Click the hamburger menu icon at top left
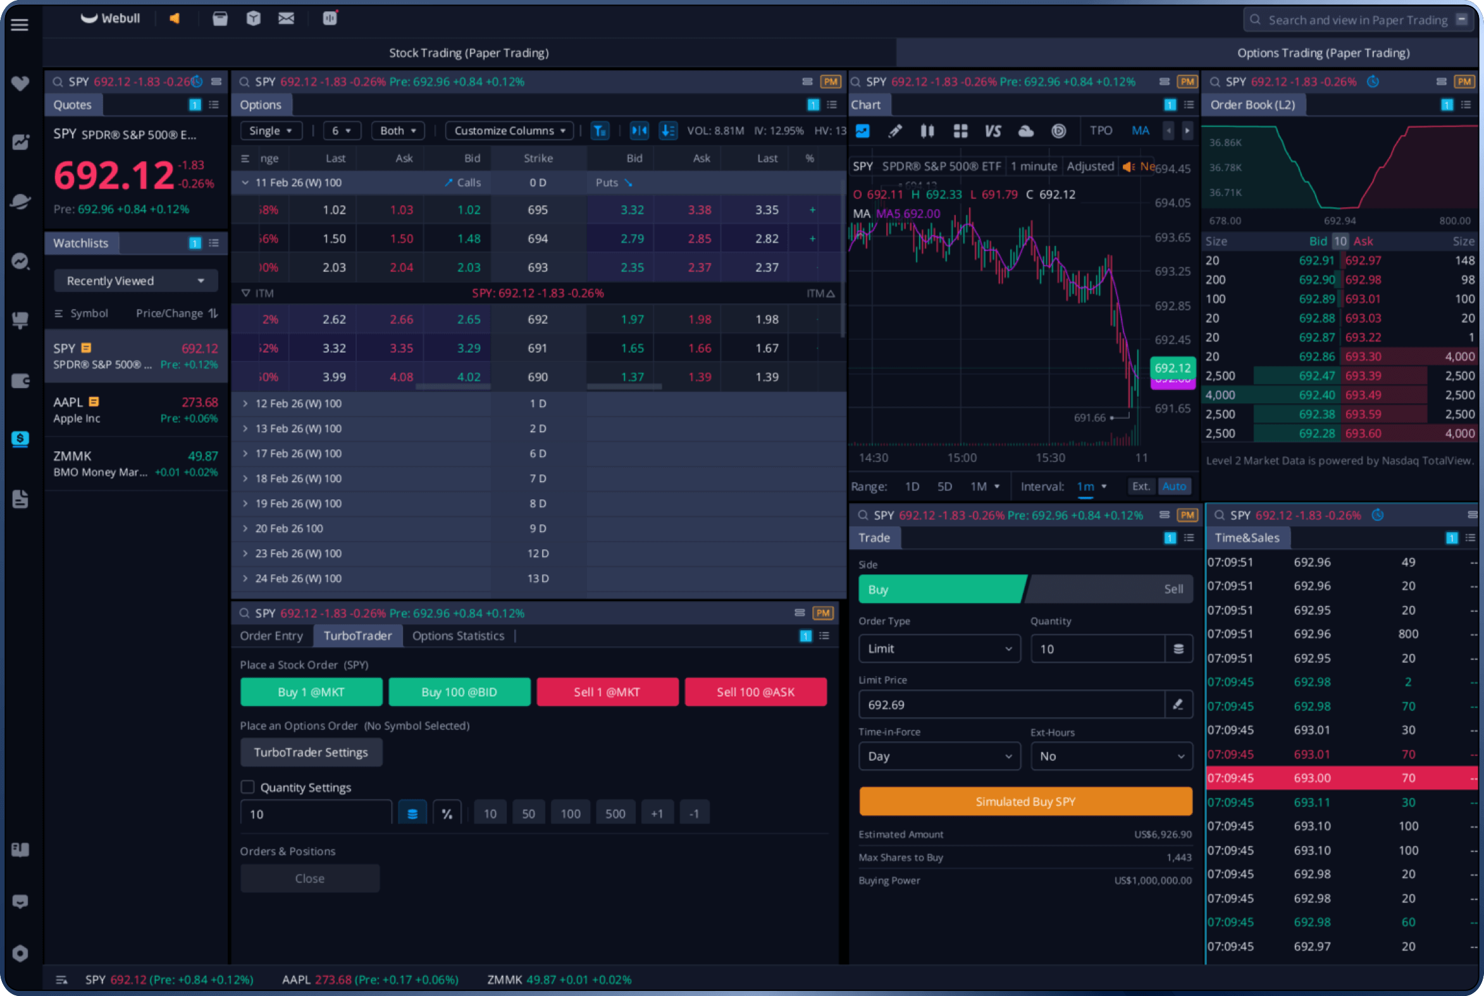Image resolution: width=1484 pixels, height=996 pixels. (20, 25)
